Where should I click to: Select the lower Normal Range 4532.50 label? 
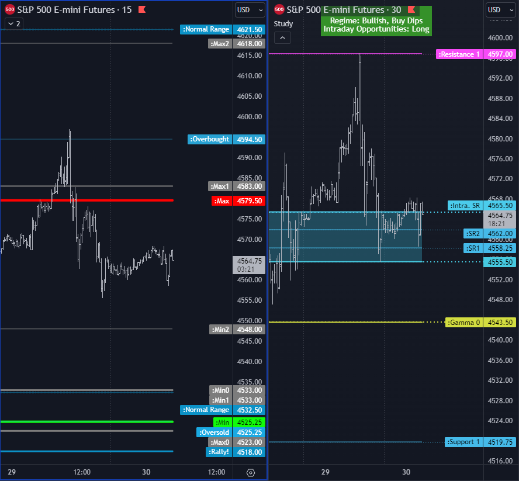coord(223,410)
